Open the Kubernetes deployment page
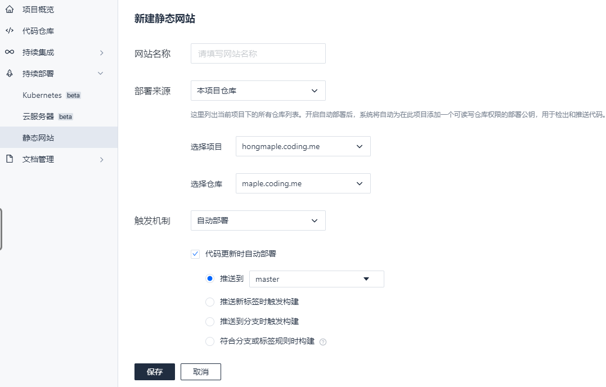Screen dimensions: 606x387 [x=42, y=95]
